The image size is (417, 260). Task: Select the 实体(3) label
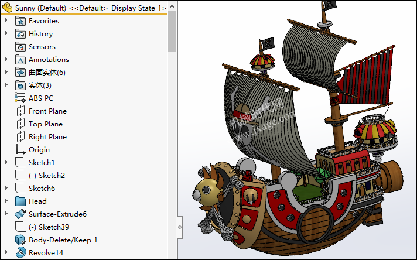click(x=40, y=85)
